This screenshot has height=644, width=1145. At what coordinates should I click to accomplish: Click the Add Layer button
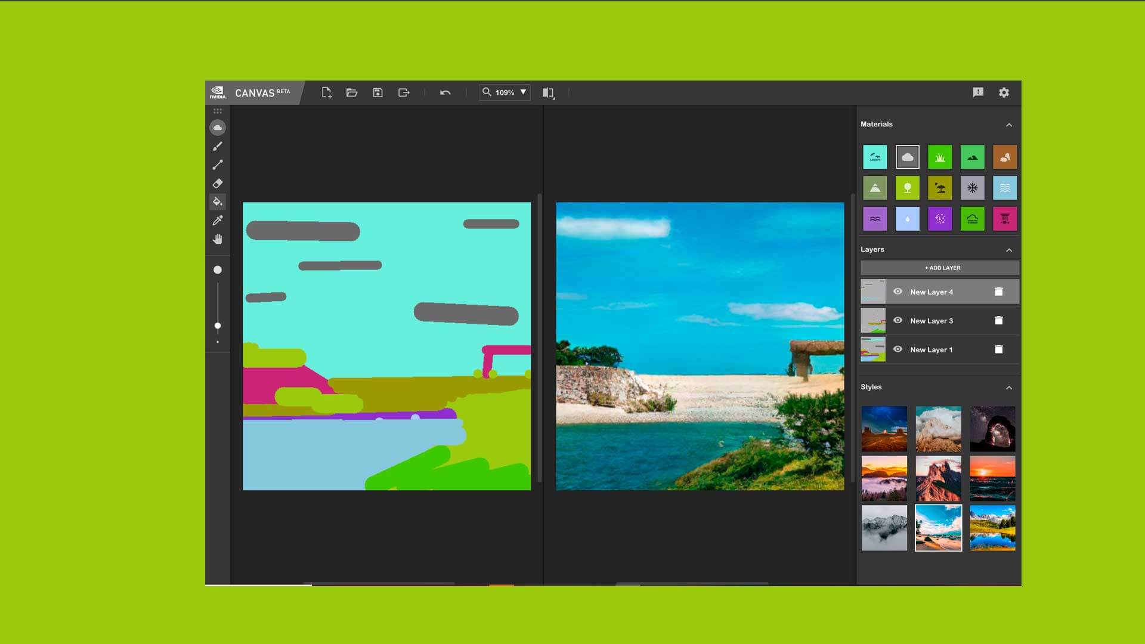[x=940, y=268]
